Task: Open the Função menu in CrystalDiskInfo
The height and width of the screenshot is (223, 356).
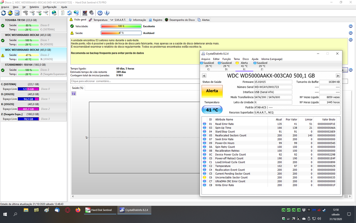Action: [226, 59]
